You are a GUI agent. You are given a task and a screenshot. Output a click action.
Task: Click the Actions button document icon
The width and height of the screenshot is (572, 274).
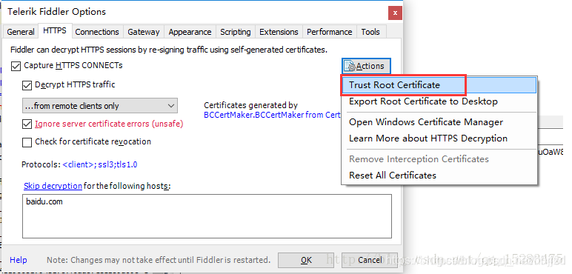[350, 66]
